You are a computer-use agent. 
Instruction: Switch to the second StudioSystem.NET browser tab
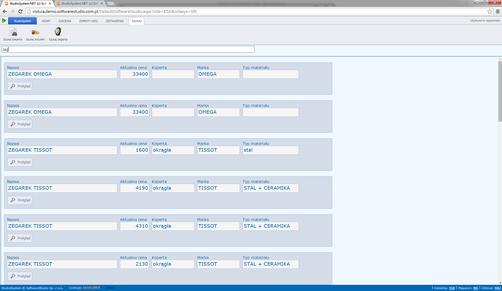(78, 3)
